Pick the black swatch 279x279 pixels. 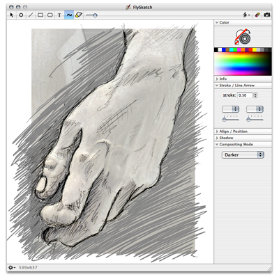point(216,49)
